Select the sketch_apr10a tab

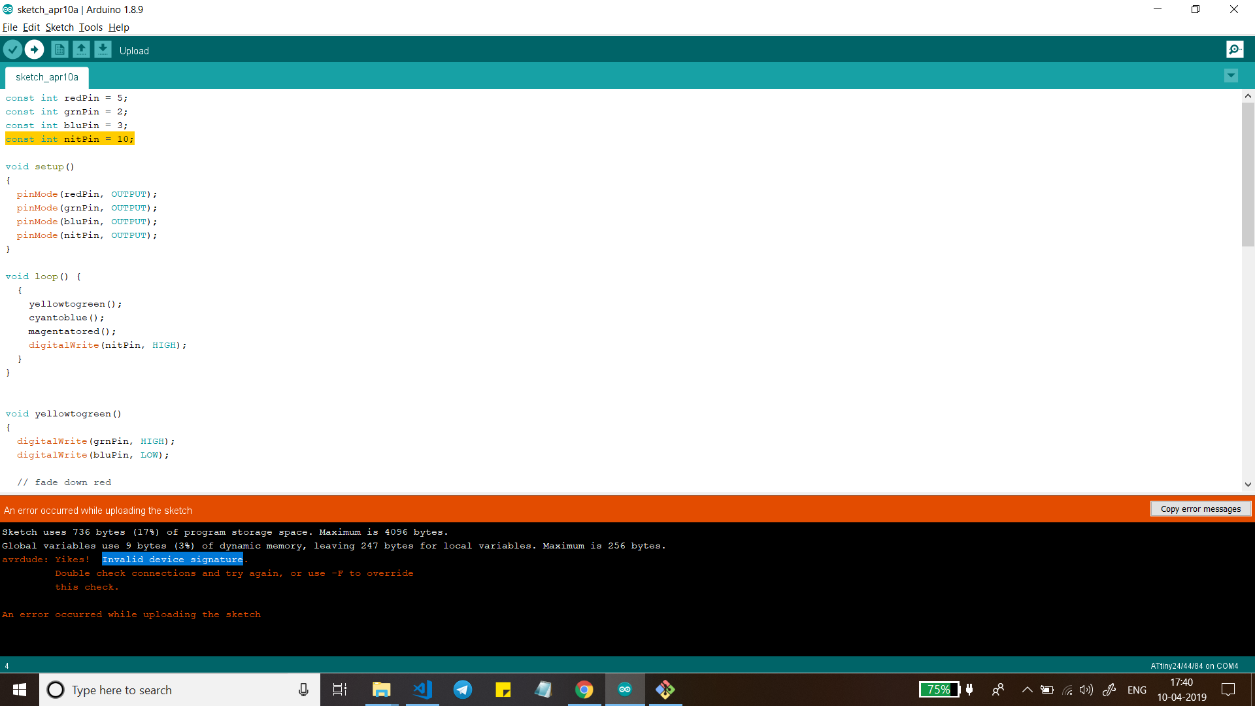tap(47, 77)
